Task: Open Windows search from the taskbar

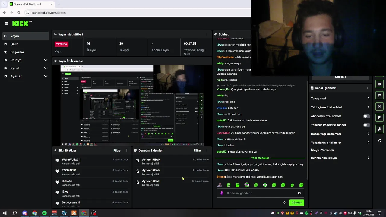Action: click(14, 213)
